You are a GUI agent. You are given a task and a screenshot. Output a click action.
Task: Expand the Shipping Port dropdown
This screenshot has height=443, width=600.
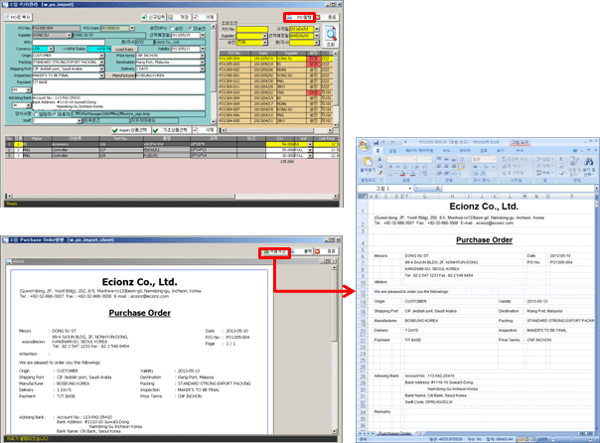tap(101, 69)
